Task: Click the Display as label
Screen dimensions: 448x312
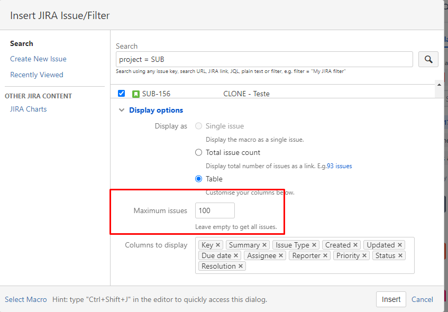Action: (x=171, y=126)
